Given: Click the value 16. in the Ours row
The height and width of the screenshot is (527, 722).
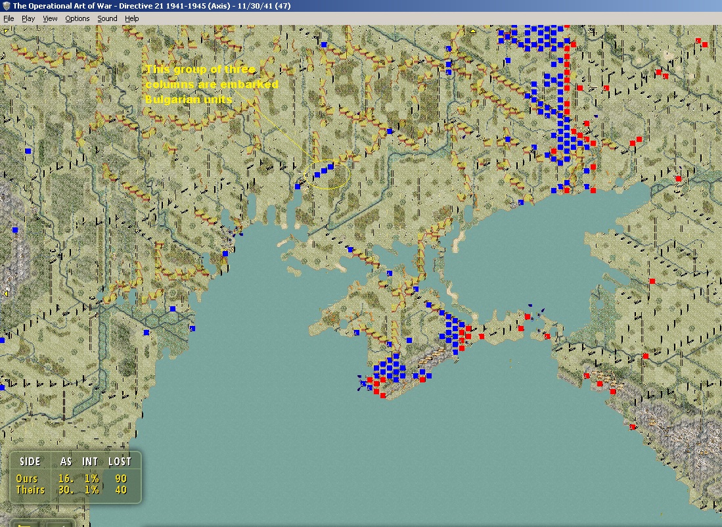Looking at the screenshot, I should coord(66,478).
